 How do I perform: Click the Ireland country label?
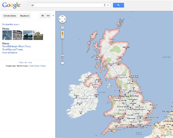click(x=83, y=98)
